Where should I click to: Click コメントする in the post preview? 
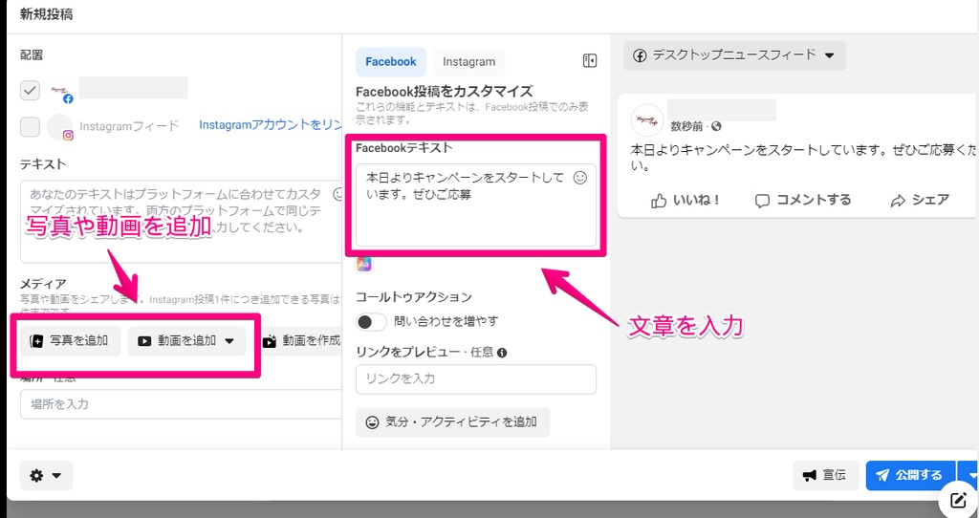(803, 201)
